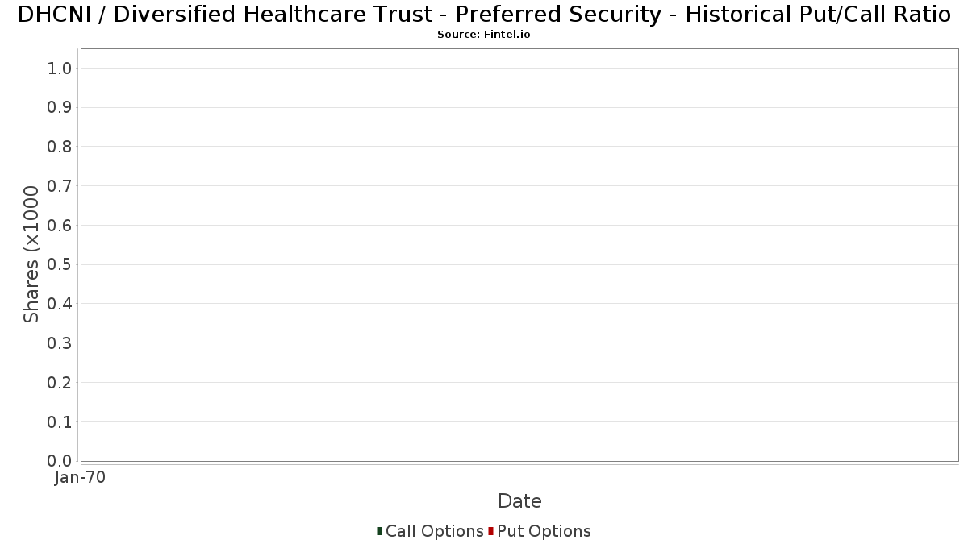This screenshot has width=968, height=544.
Task: Click the 1.0 y-axis tick label
Action: [x=60, y=69]
